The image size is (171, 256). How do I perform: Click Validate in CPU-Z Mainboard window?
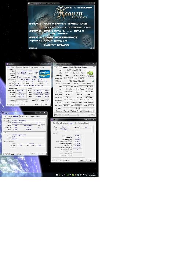tap(33, 154)
